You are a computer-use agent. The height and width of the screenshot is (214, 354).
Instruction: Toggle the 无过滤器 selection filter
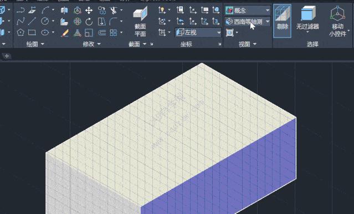pyautogui.click(x=307, y=20)
